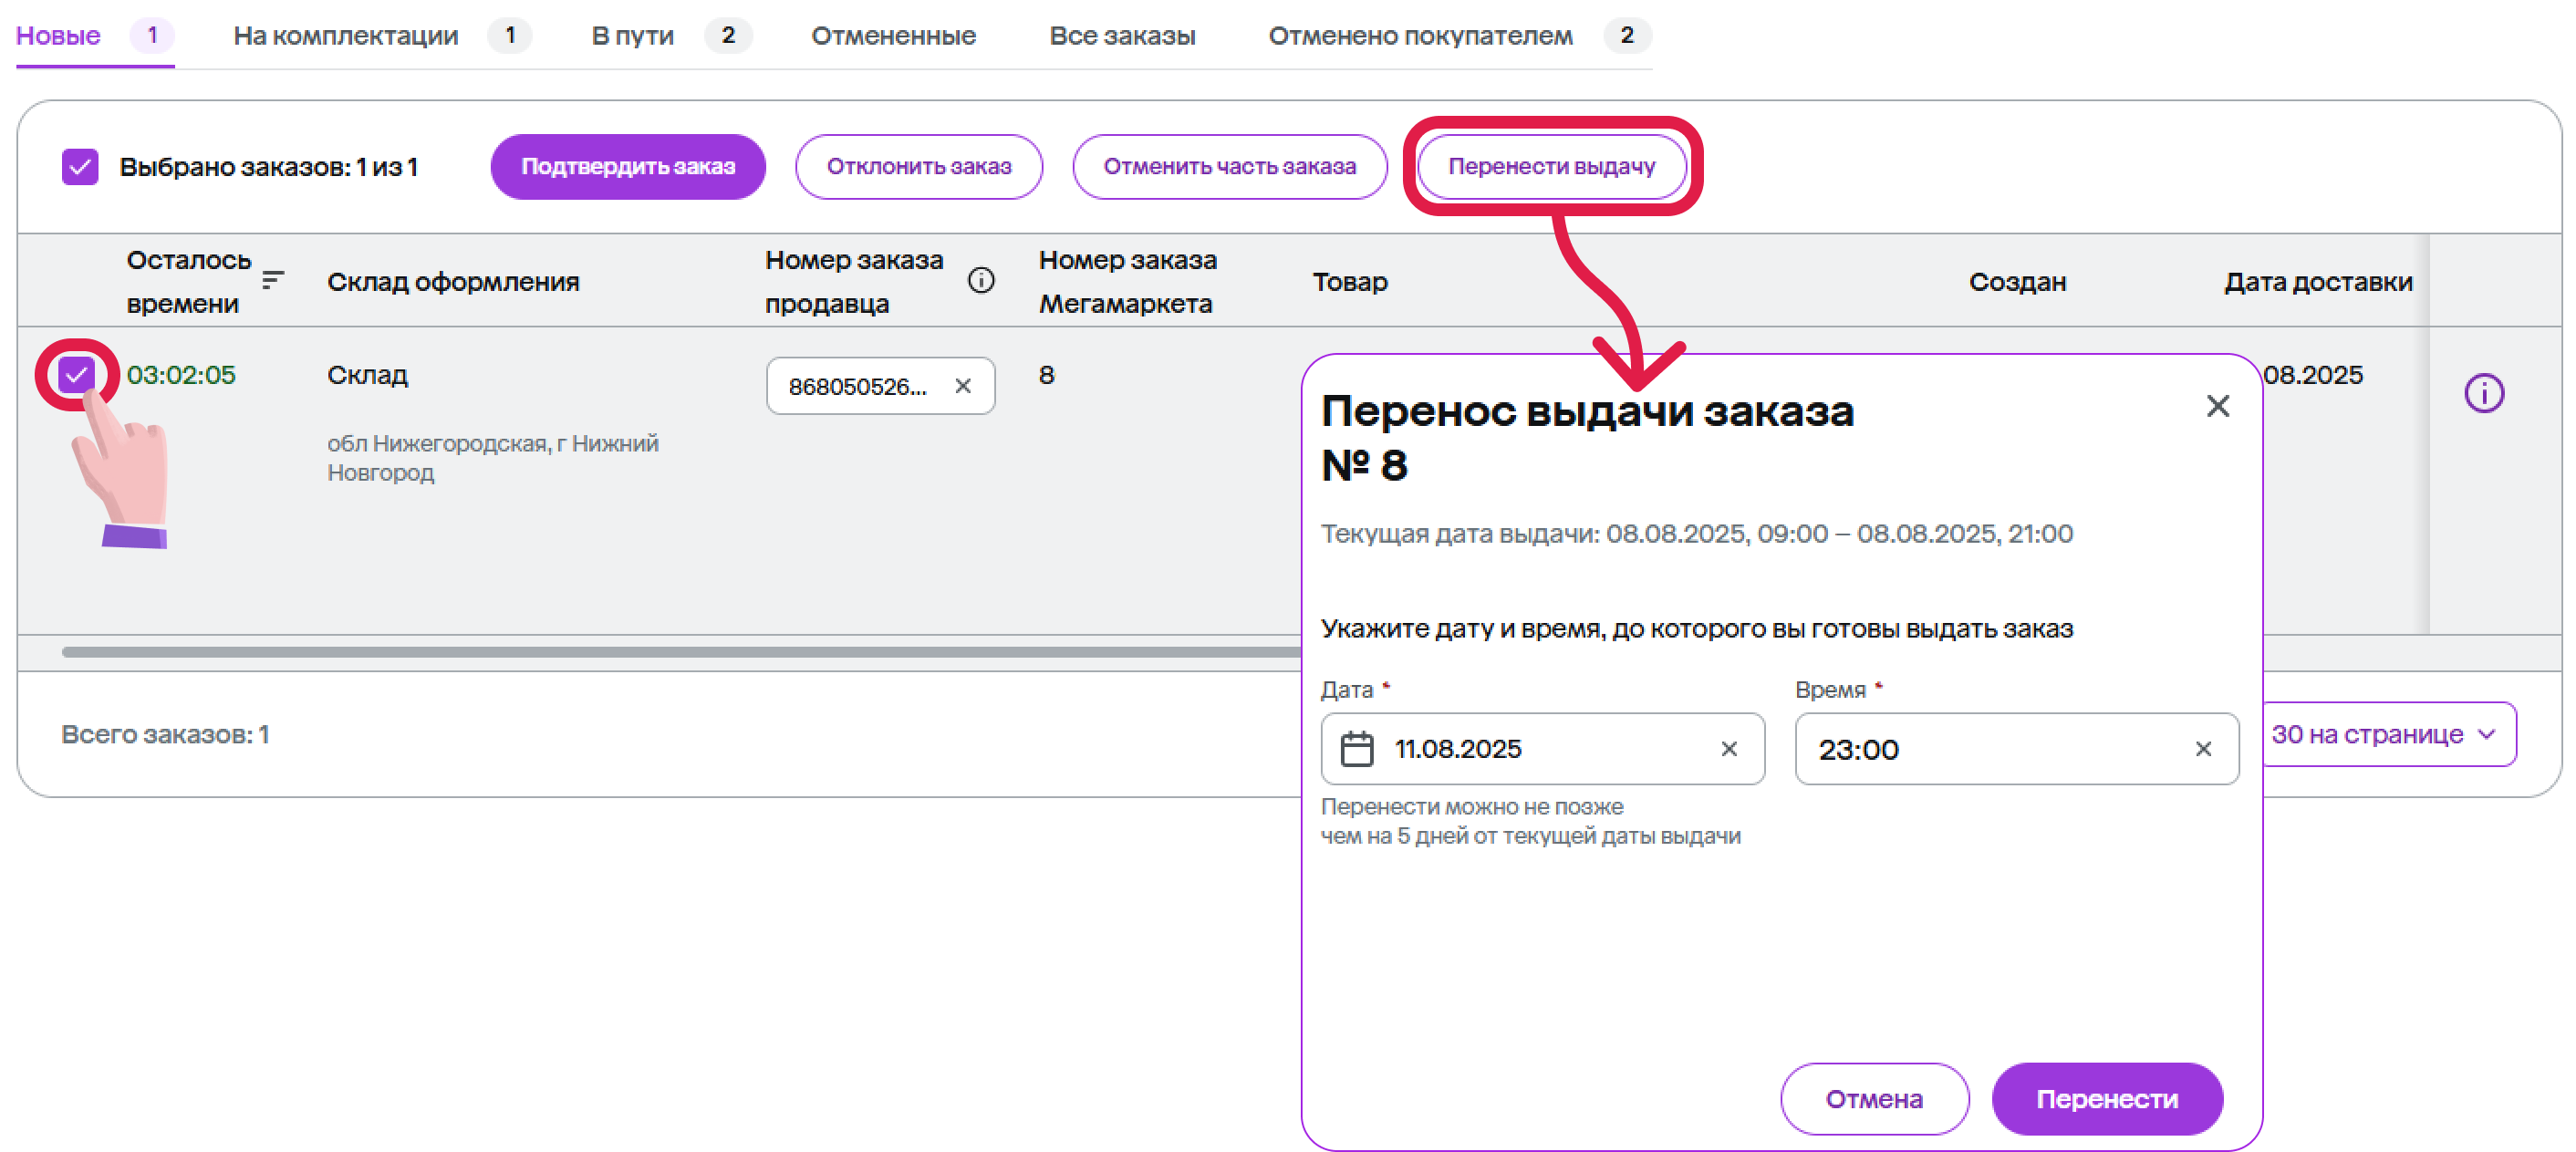Click Всего заказов: 1 label

165,734
